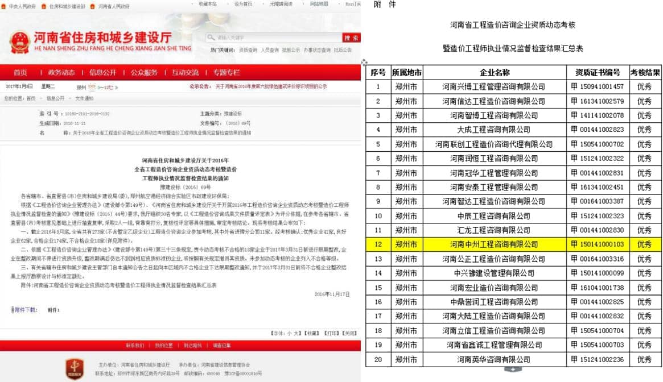Viewport: 663px width, 382px height.
Task: Focus the keyword search input field
Action: pyautogui.click(x=274, y=38)
